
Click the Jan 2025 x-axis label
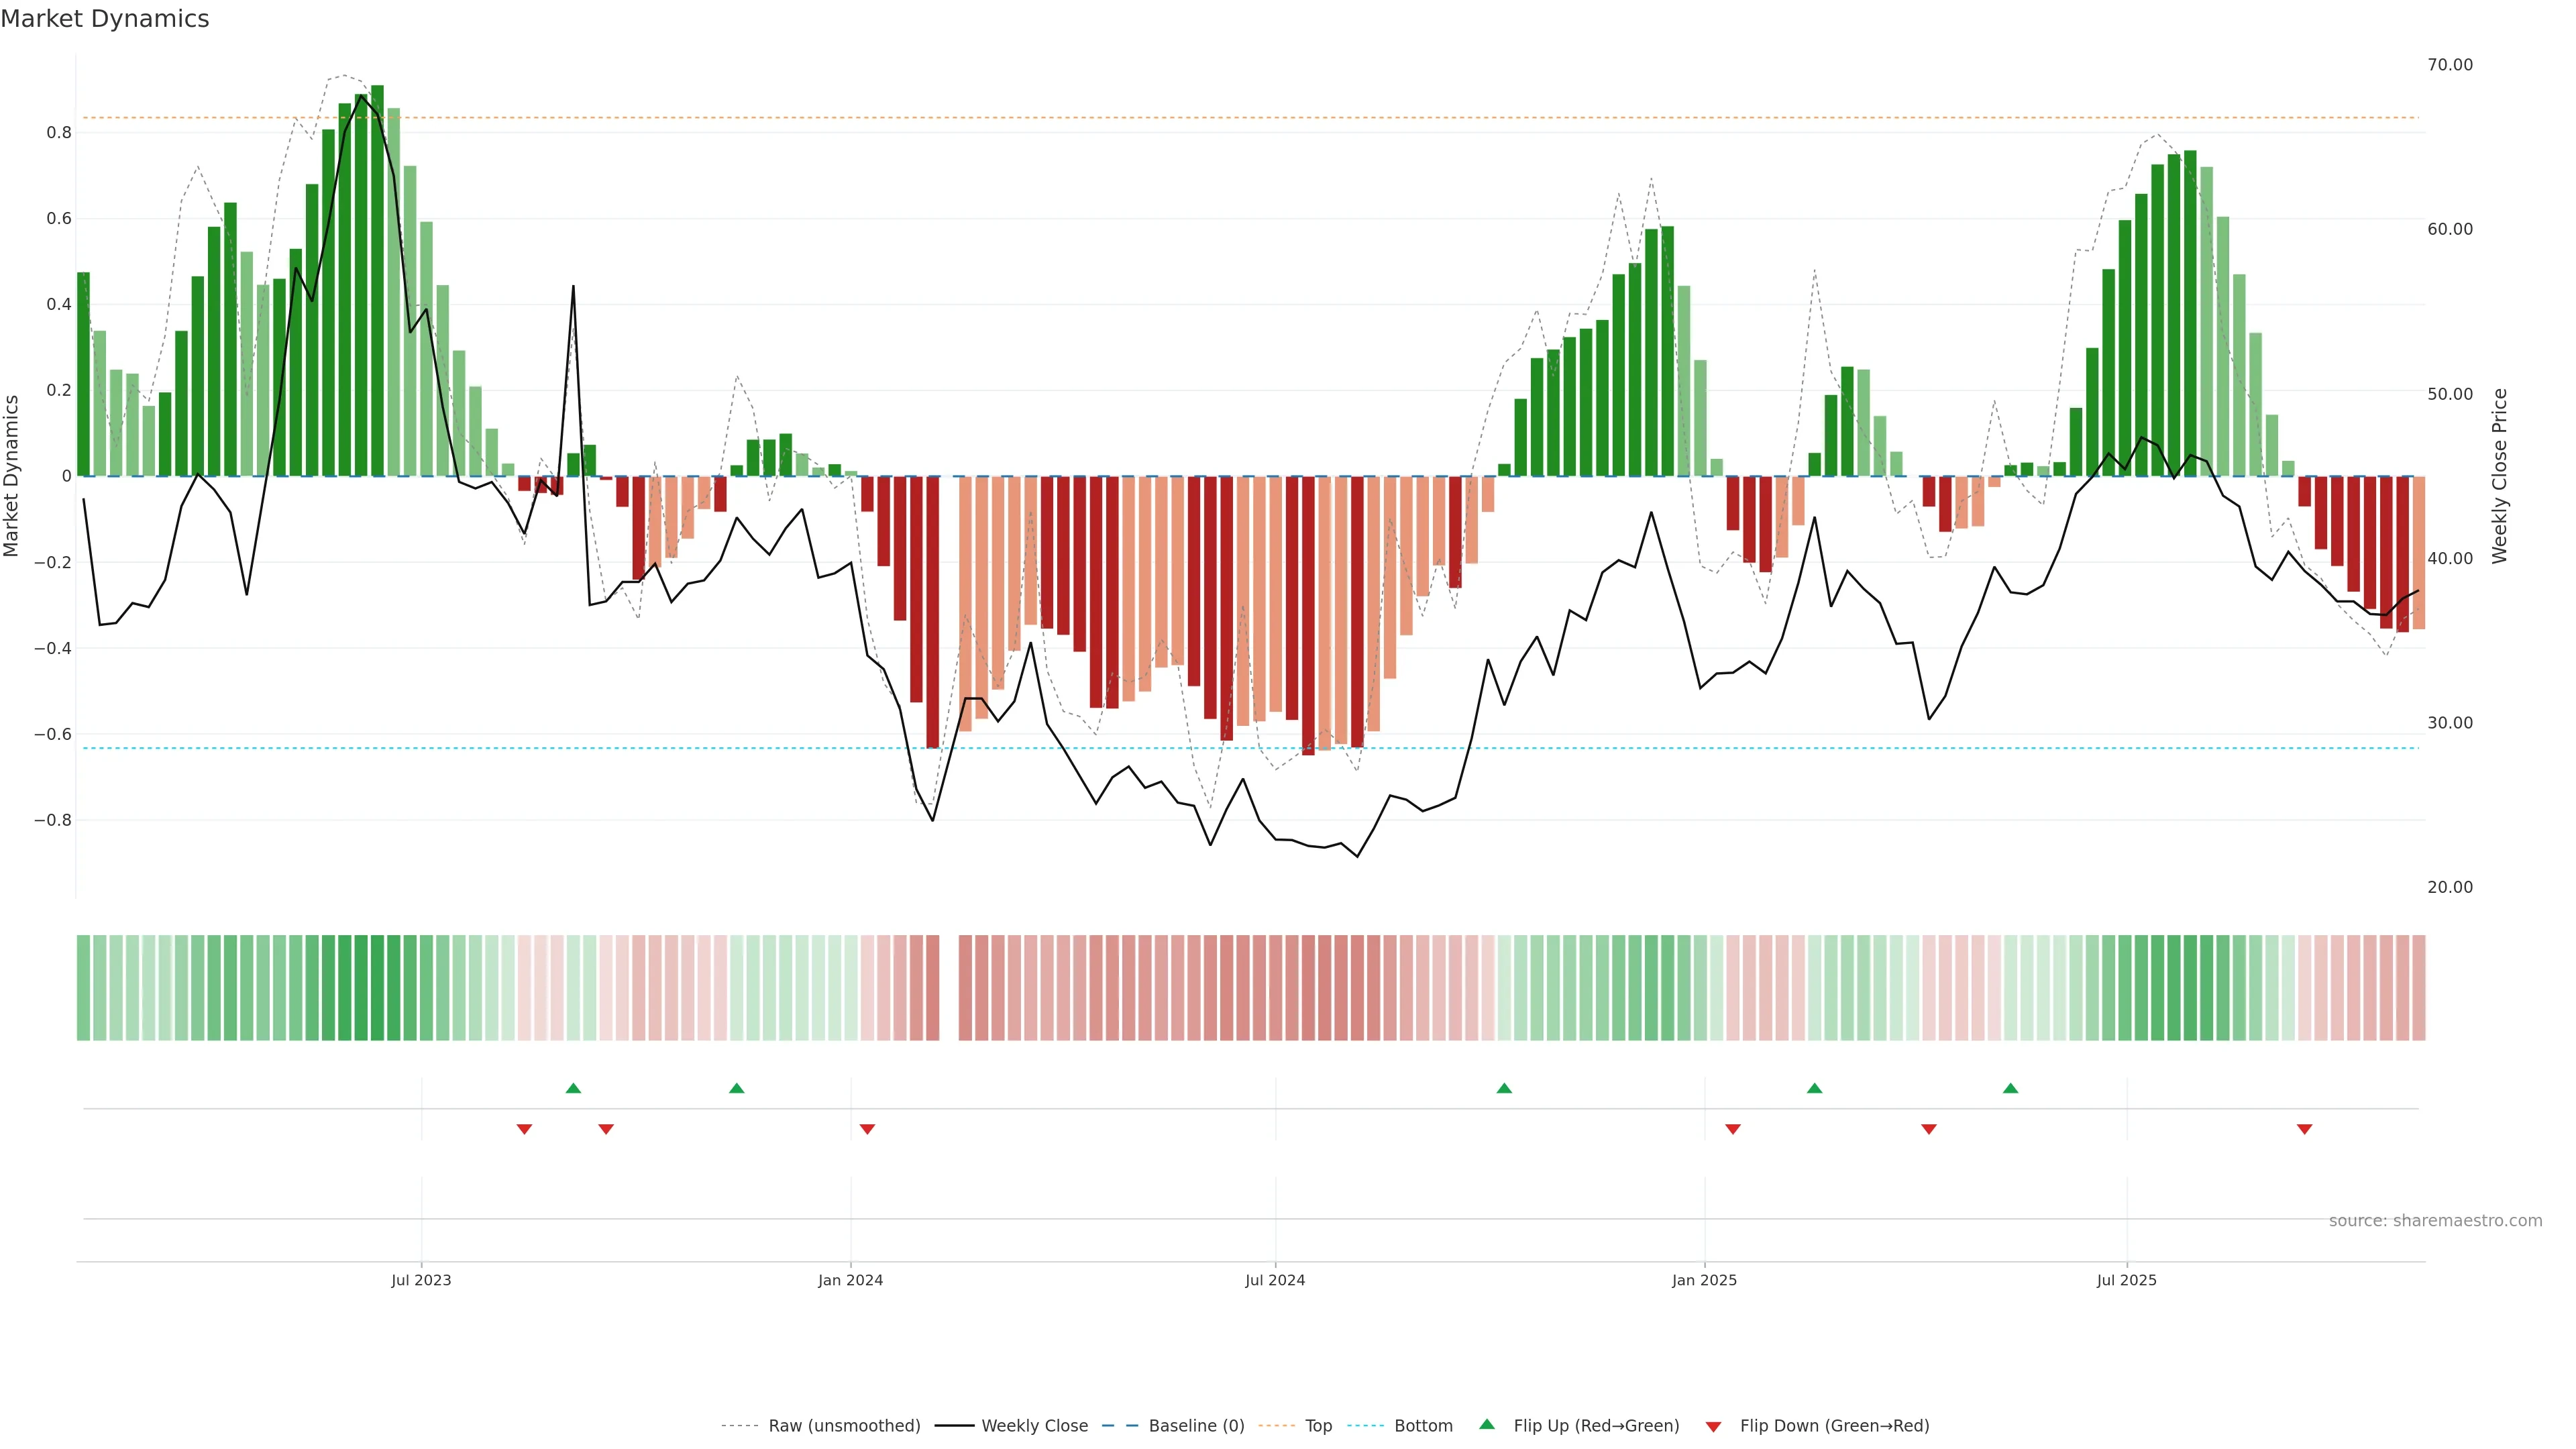1704,1280
